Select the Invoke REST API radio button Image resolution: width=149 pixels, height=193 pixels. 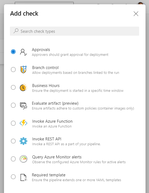click(x=13, y=141)
